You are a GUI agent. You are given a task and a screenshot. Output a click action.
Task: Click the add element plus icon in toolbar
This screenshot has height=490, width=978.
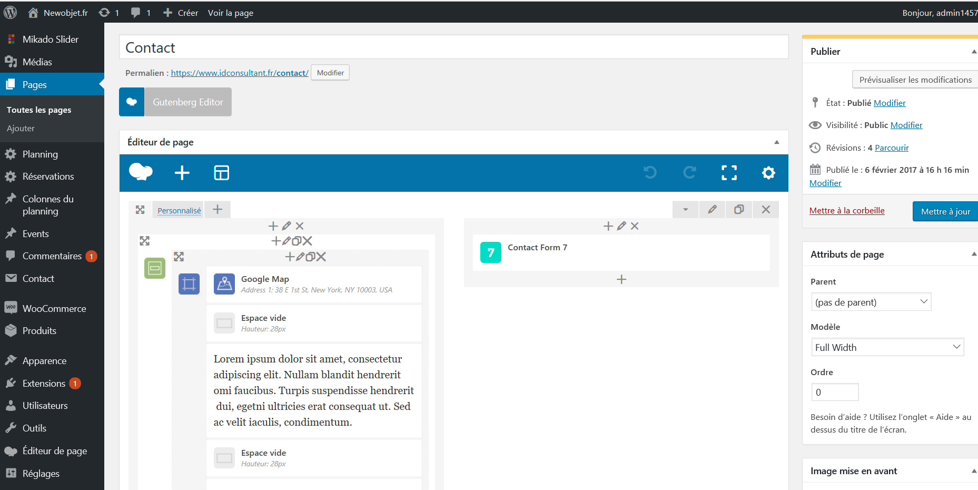182,173
